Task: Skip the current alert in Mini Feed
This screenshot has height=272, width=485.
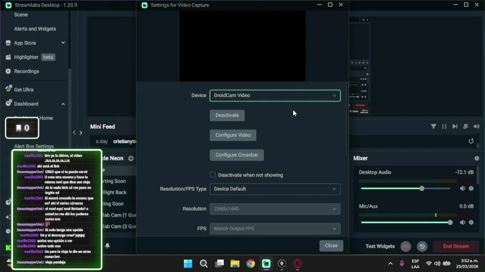Action: coord(455,127)
